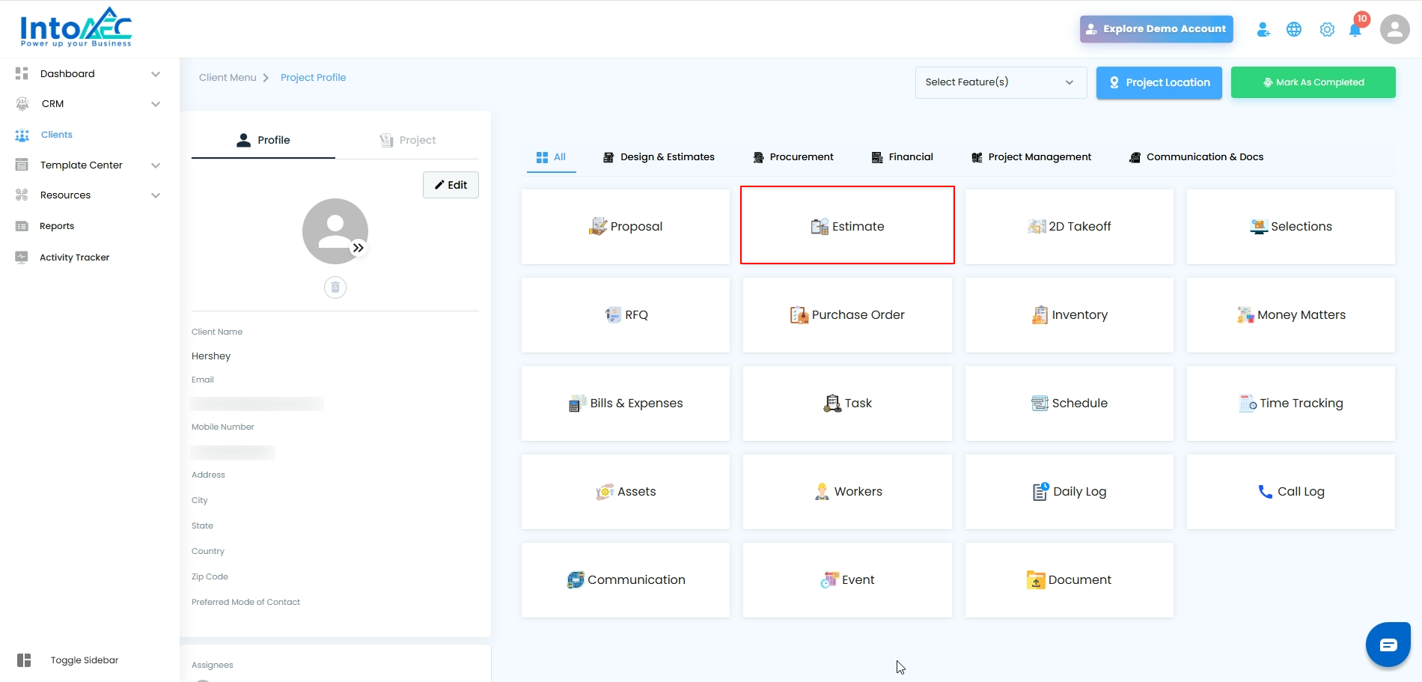Open the chat support widget
This screenshot has height=682, width=1422.
pos(1388,645)
